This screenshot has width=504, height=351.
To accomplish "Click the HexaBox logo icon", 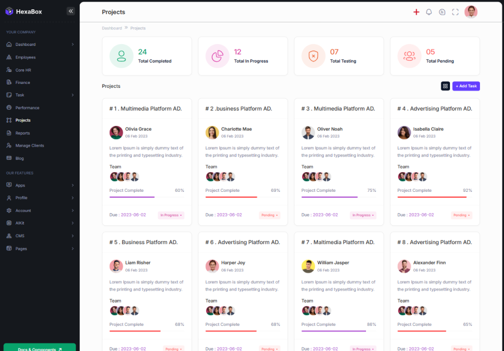I will 9,11.
